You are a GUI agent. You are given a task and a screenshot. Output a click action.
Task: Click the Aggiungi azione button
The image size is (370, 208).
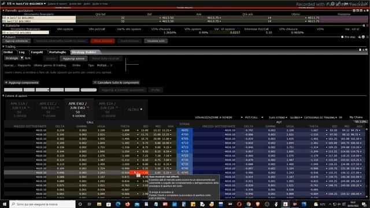click(x=73, y=58)
